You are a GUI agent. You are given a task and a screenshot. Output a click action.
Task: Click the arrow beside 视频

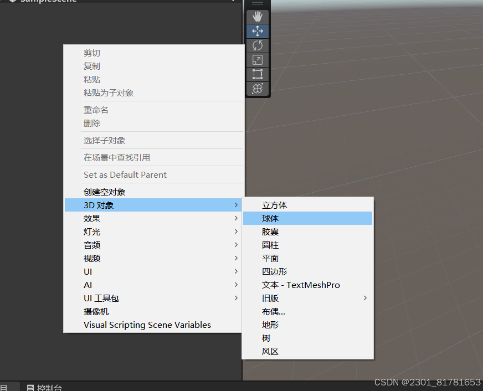[236, 258]
